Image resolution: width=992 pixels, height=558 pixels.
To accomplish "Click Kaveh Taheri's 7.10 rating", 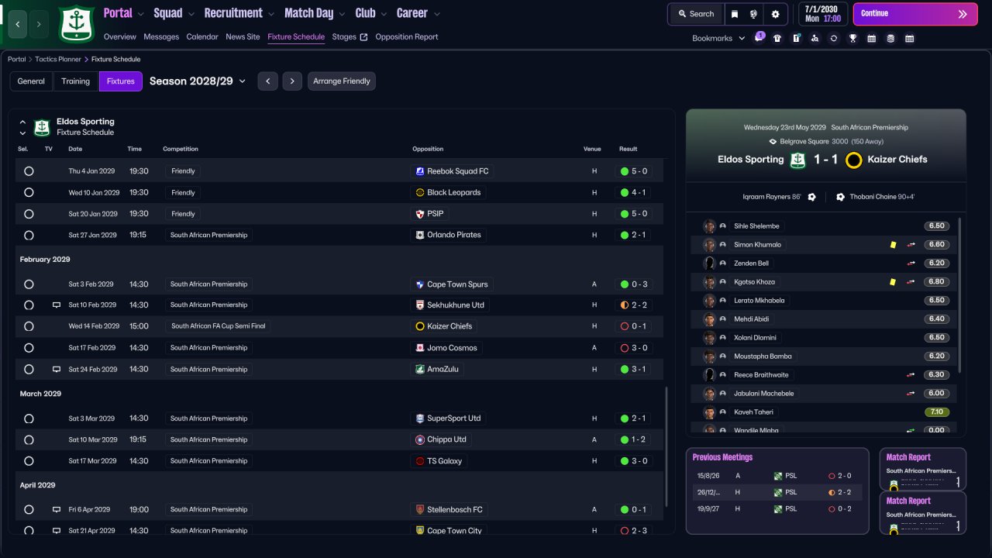I will (x=936, y=412).
